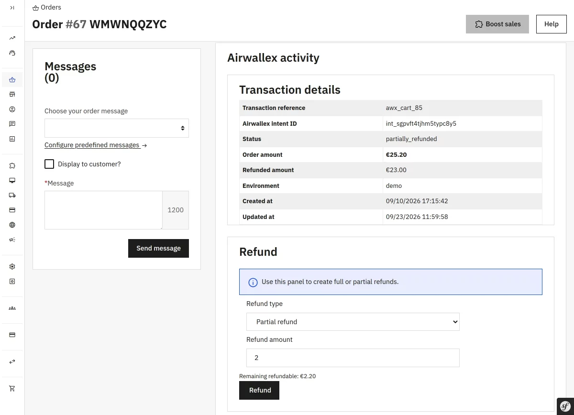Screen dimensions: 574x415
Task: Click the Messages (0) heading
Action: 70,72
